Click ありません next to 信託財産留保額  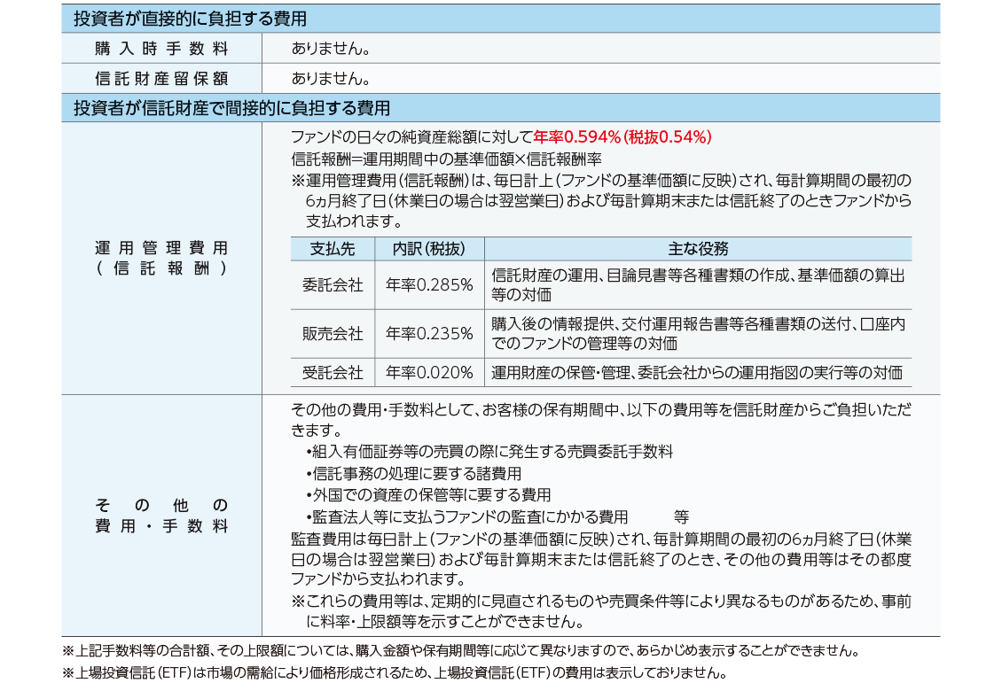click(330, 78)
